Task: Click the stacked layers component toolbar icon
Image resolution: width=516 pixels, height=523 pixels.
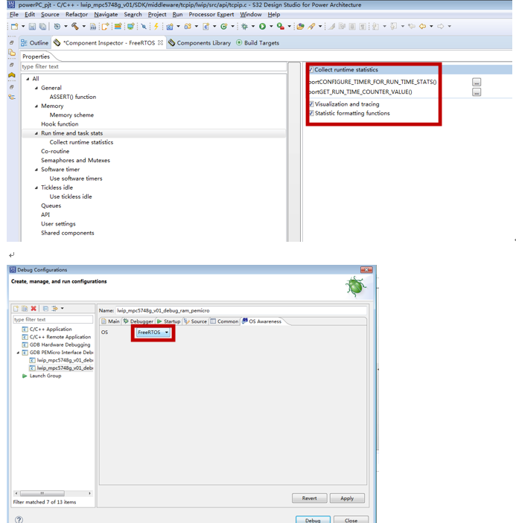Action: tap(118, 26)
